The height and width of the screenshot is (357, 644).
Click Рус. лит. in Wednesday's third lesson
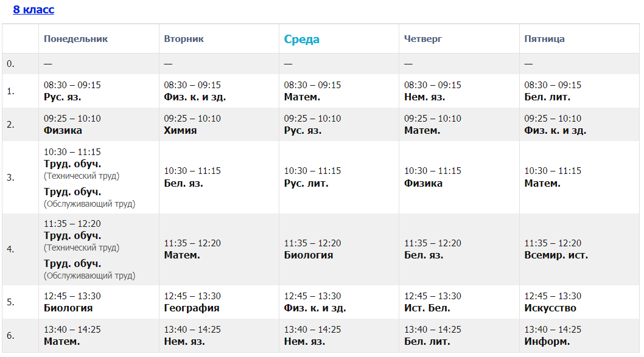pos(306,183)
